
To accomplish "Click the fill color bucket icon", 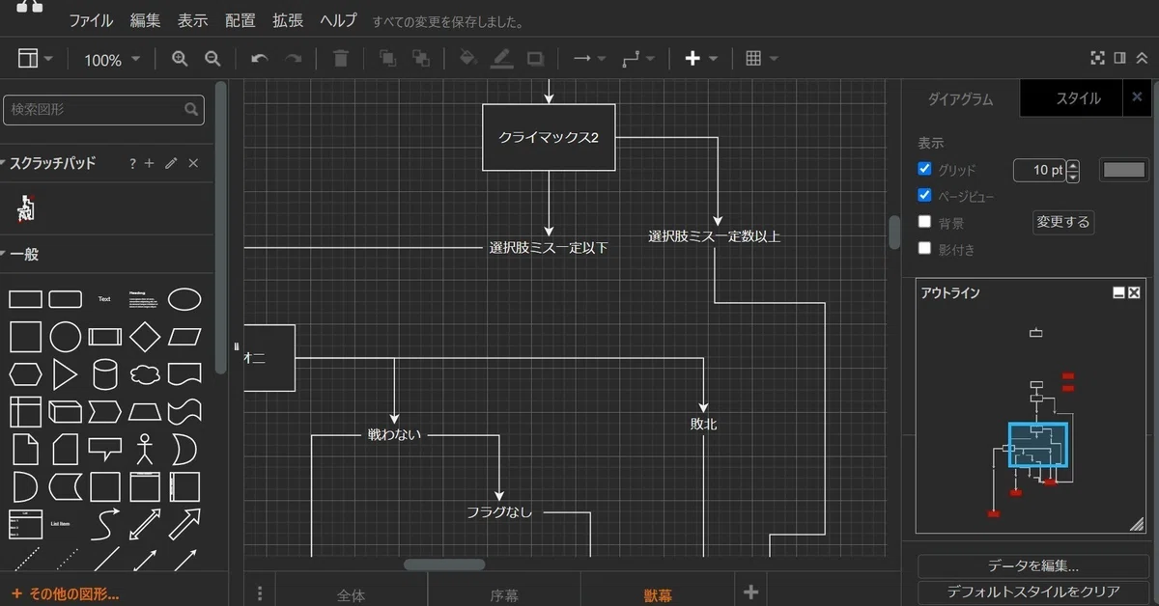I will (468, 59).
